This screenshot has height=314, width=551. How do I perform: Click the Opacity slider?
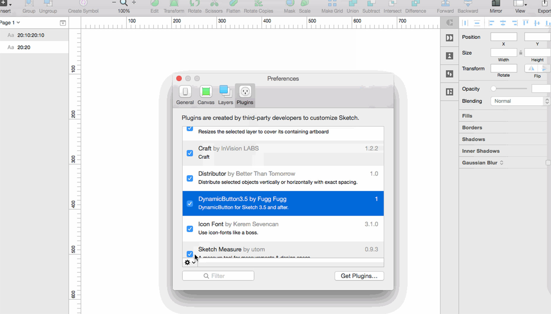click(510, 89)
